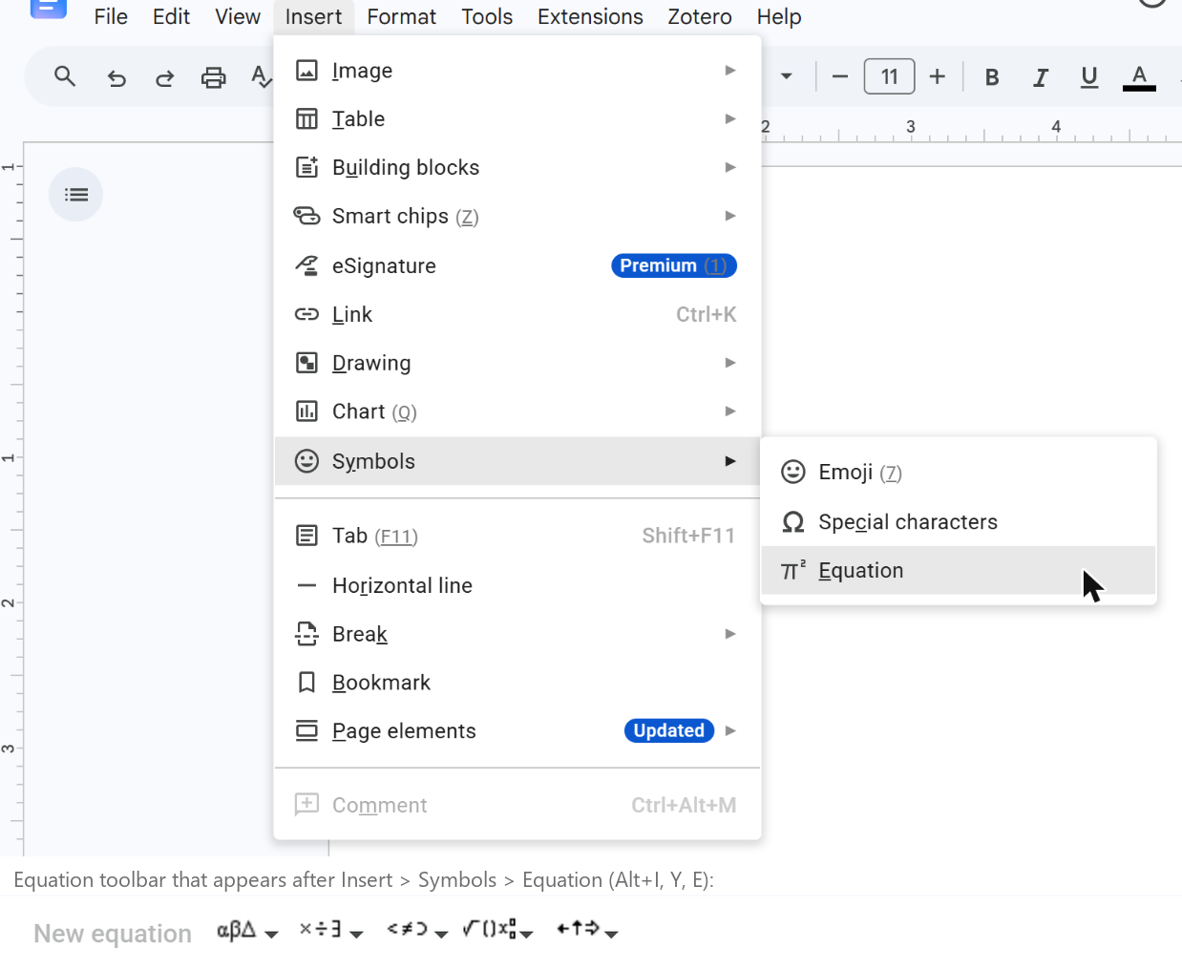The height and width of the screenshot is (970, 1182).
Task: Choose Special characters from submenu
Action: [959, 522]
